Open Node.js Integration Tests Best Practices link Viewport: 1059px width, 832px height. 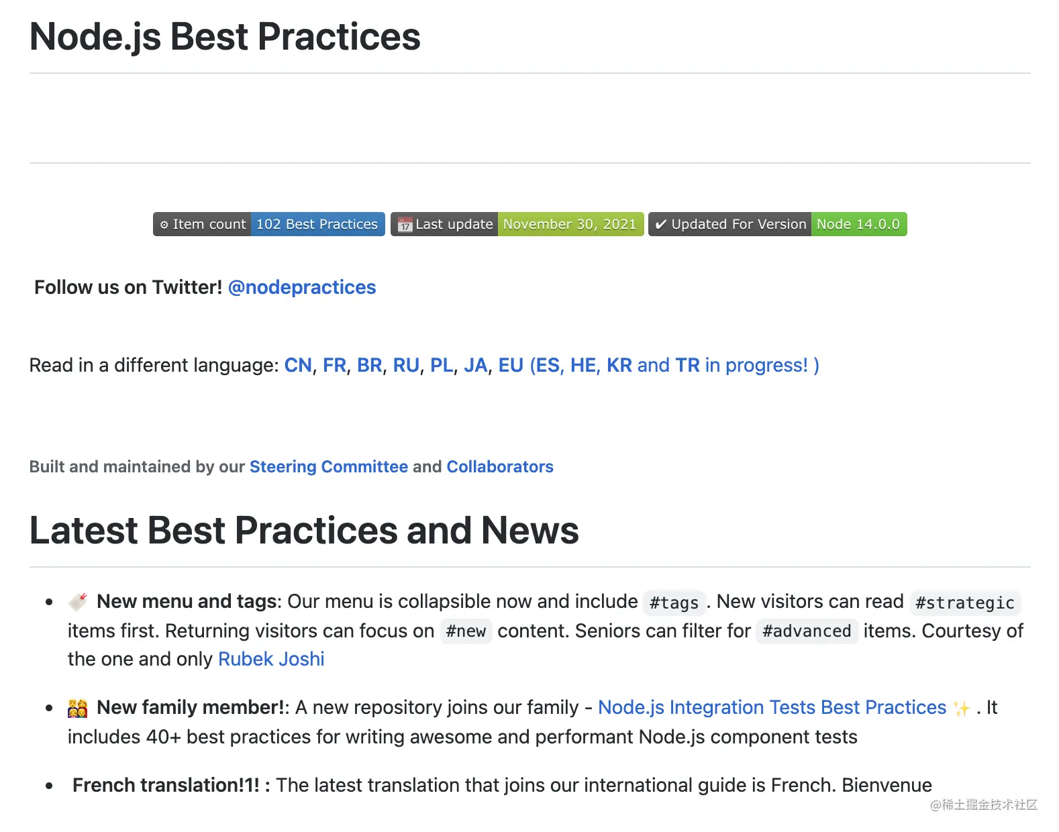tap(772, 707)
